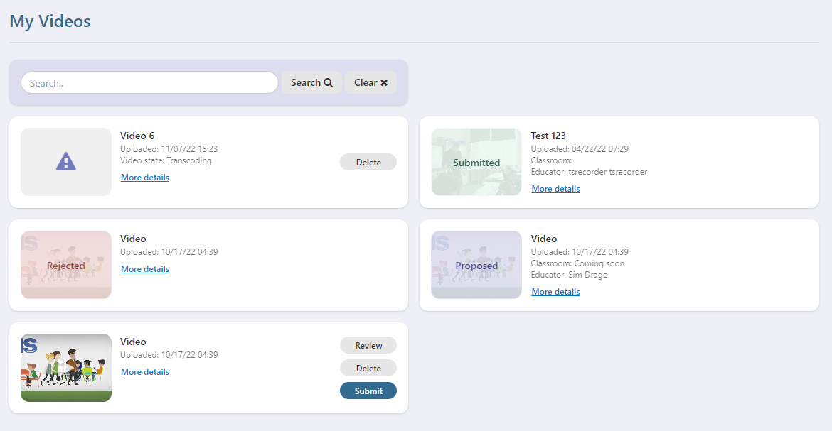
Task: Click the blue Submit button
Action: click(368, 391)
